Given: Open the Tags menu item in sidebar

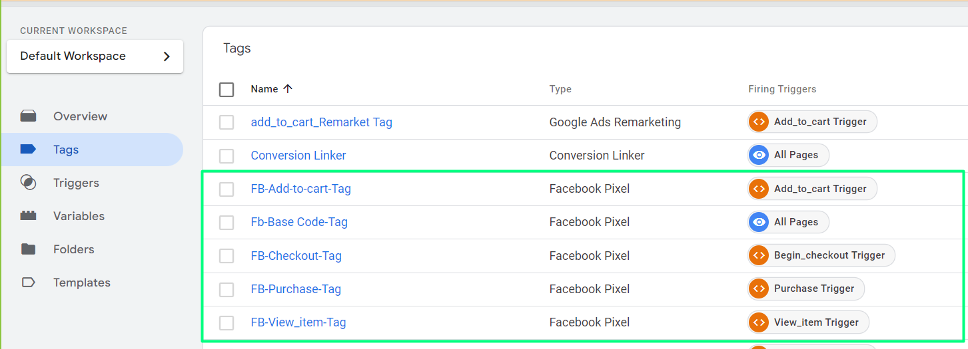Looking at the screenshot, I should click(x=92, y=150).
